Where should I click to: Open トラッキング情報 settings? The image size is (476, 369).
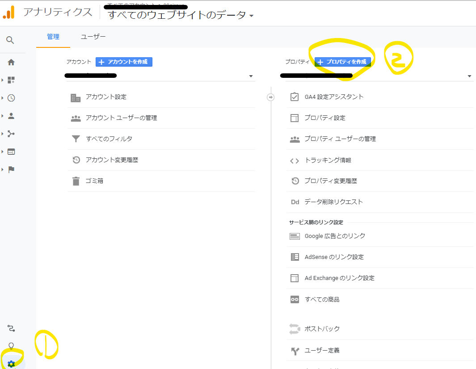(328, 160)
